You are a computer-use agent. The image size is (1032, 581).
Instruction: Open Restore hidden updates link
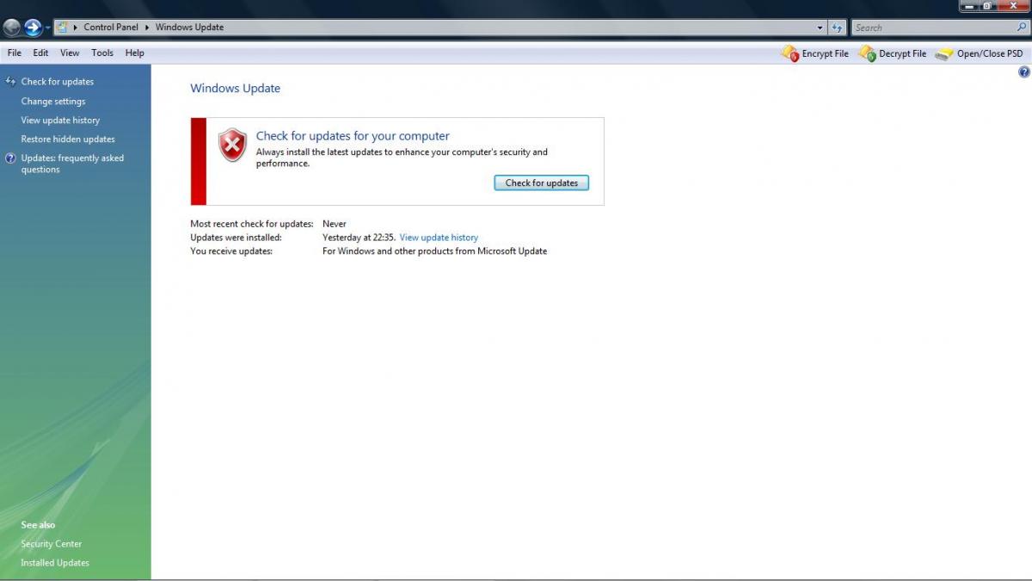68,139
